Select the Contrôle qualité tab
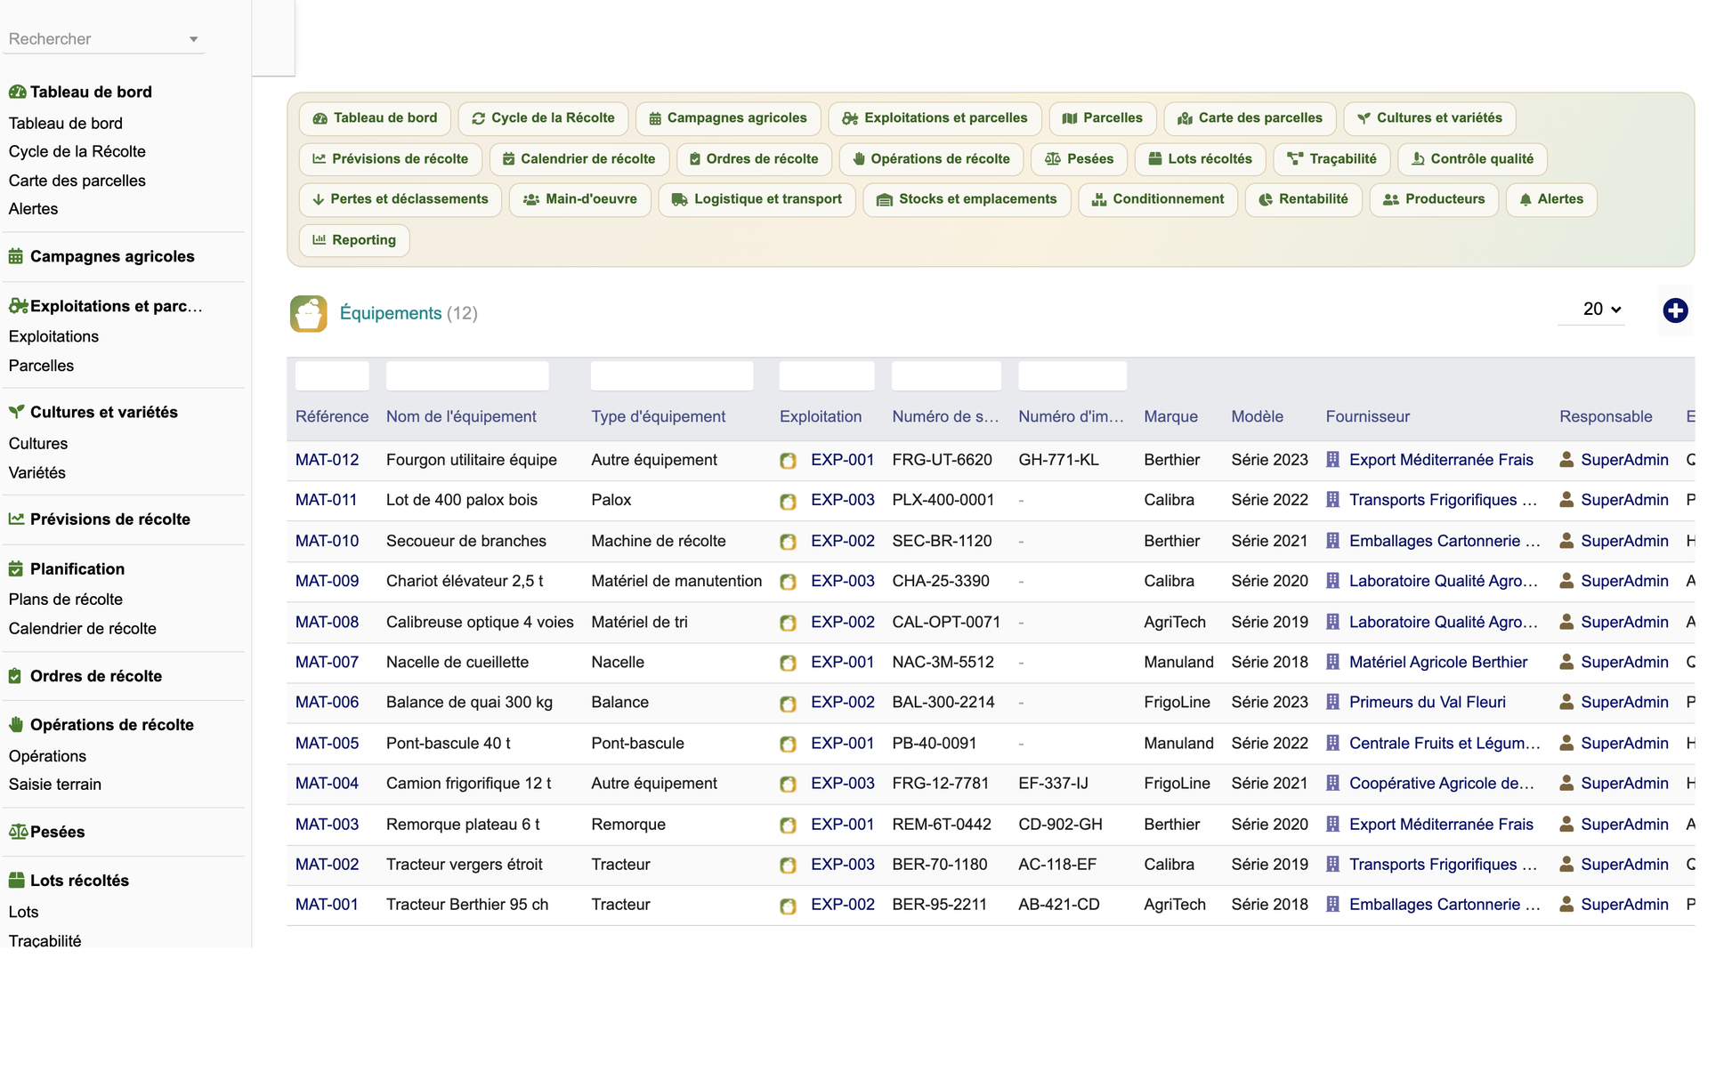The width and height of the screenshot is (1732, 1071). click(x=1472, y=159)
